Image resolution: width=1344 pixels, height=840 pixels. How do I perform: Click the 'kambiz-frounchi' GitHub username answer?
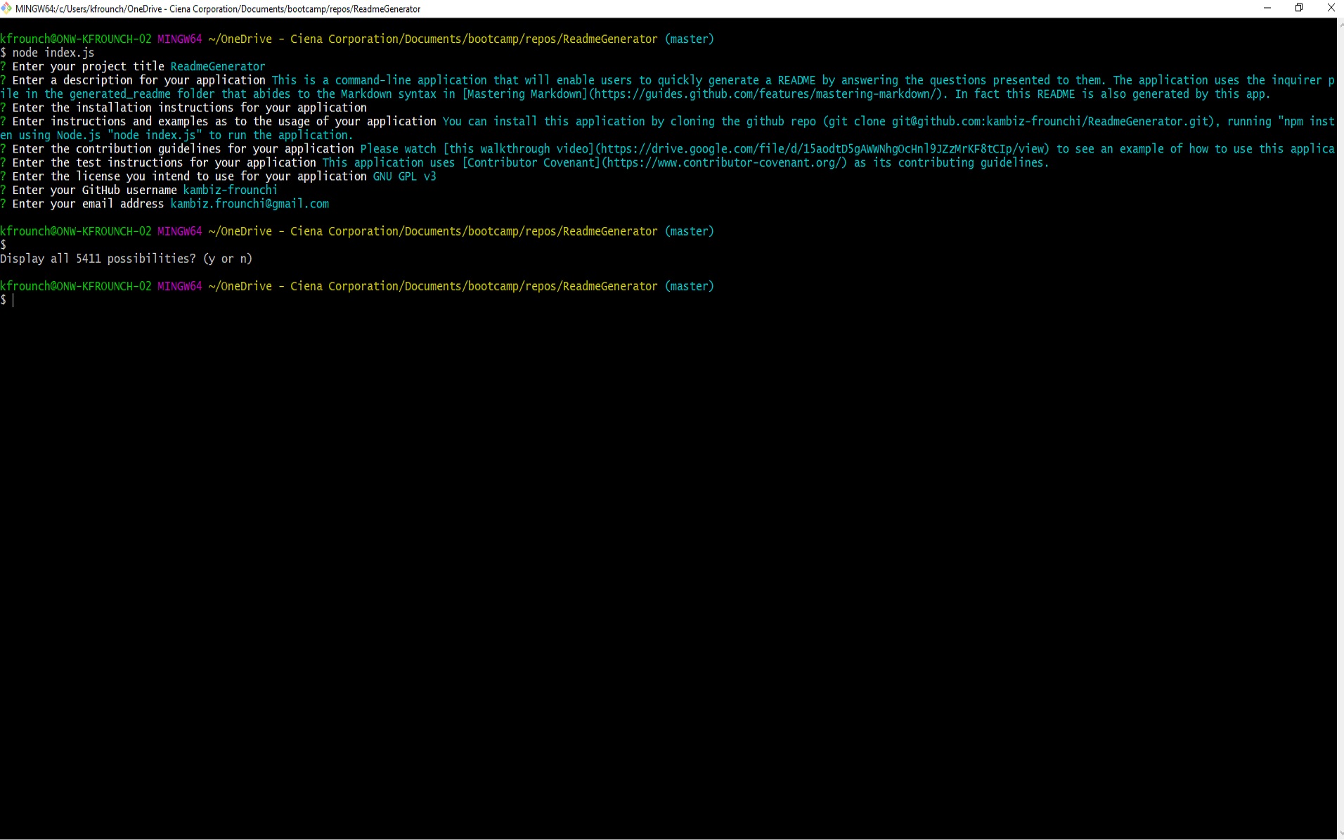click(231, 190)
